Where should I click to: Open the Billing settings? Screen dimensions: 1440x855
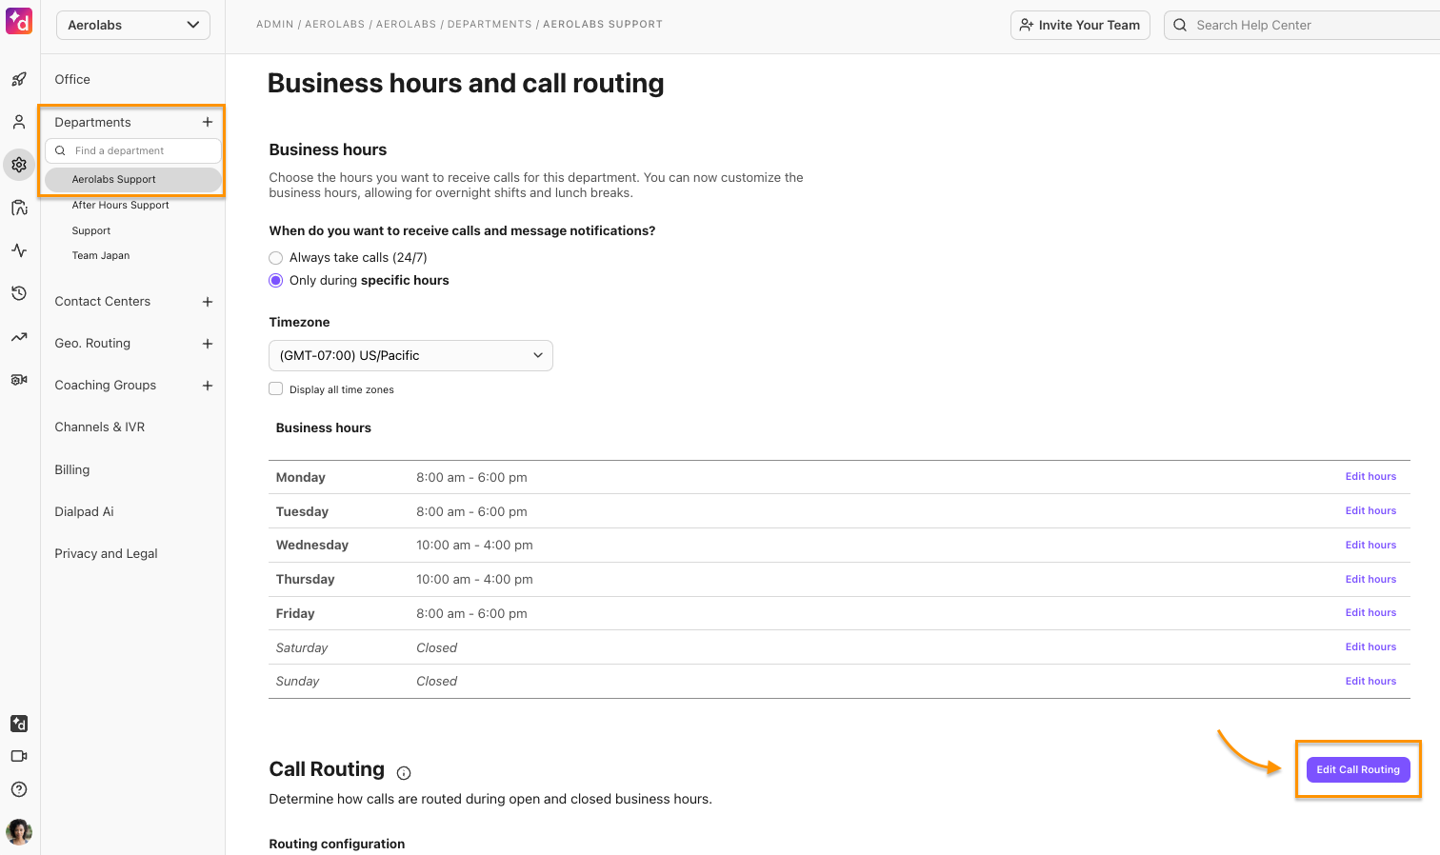[72, 469]
